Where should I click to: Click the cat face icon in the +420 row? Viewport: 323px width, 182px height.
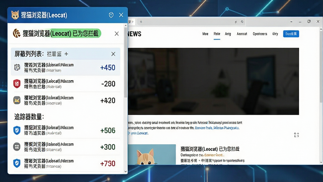pyautogui.click(x=17, y=100)
